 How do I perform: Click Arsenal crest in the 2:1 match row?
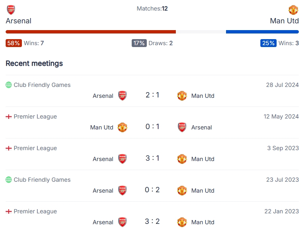[x=122, y=96]
